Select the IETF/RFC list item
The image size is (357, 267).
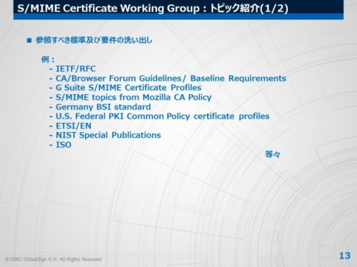(76, 69)
